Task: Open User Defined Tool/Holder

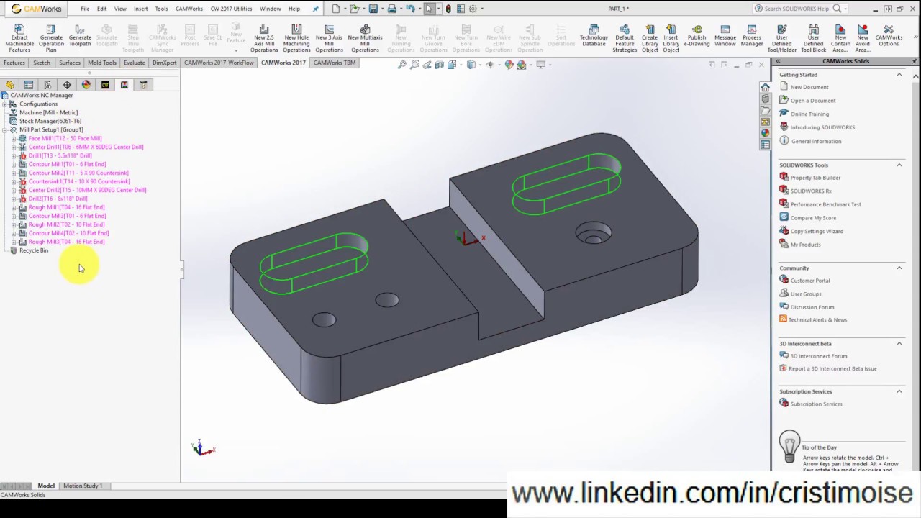Action: (x=782, y=39)
